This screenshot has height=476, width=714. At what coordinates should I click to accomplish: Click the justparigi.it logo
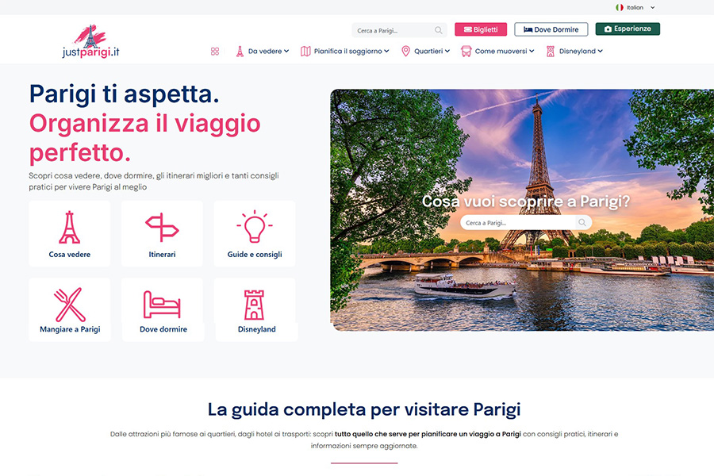coord(91,41)
